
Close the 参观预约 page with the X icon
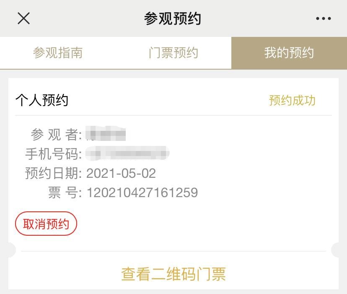pos(23,18)
